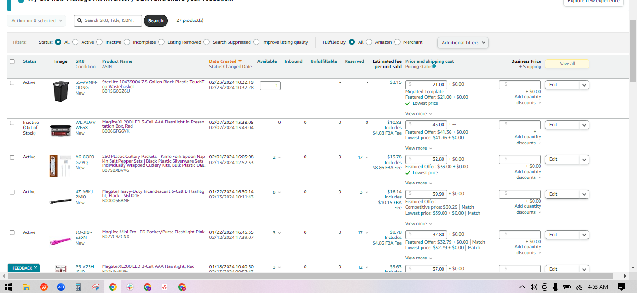Image resolution: width=637 pixels, height=293 pixels.
Task: Choose the Active status filter
Action: coord(76,42)
